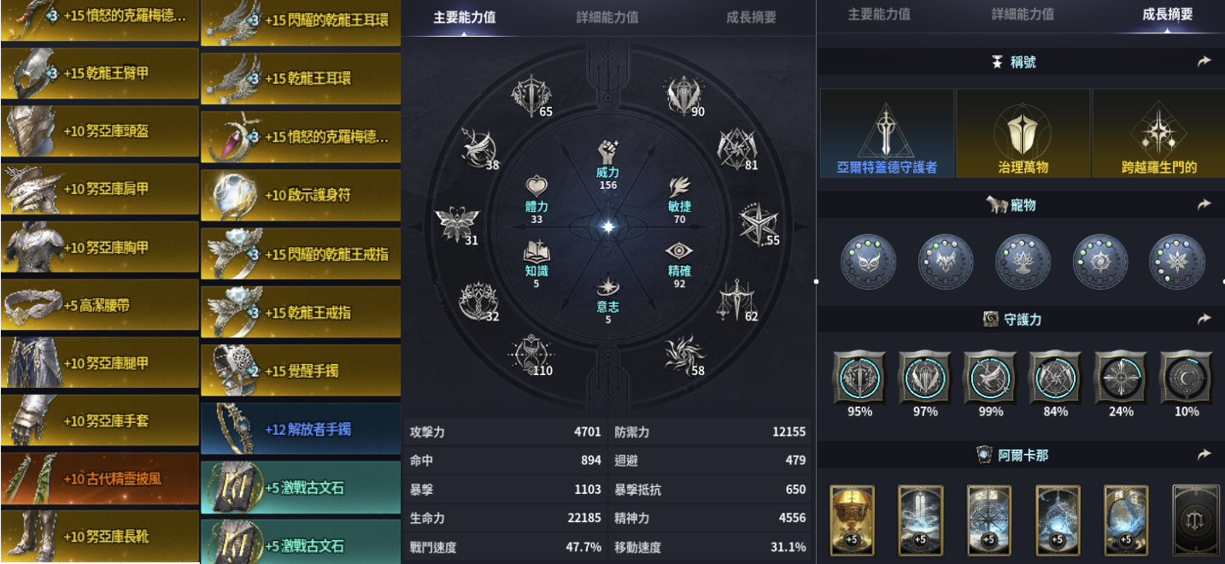Click the 精確 eye stat icon

click(679, 251)
